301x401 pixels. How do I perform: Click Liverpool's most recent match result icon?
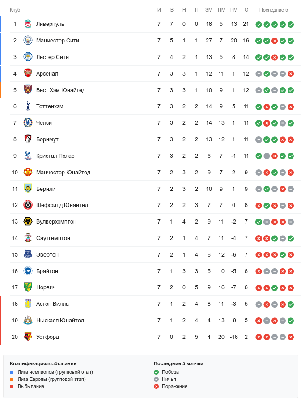291,25
